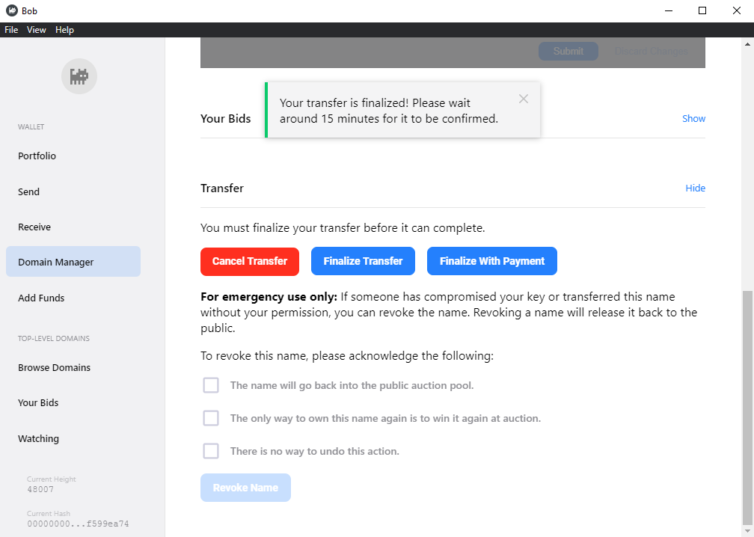
Task: Open the File menu
Action: tap(11, 30)
